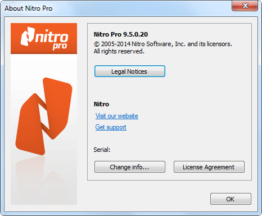Image resolution: width=262 pixels, height=216 pixels.
Task: Confirm the dialog with OK
Action: [x=231, y=199]
